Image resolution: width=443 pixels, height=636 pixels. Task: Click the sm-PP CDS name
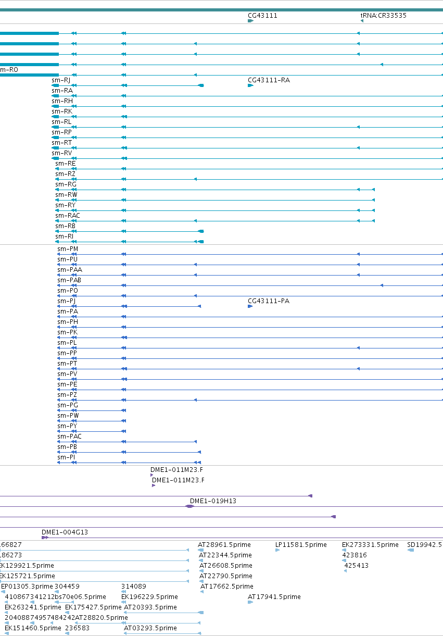tap(67, 353)
